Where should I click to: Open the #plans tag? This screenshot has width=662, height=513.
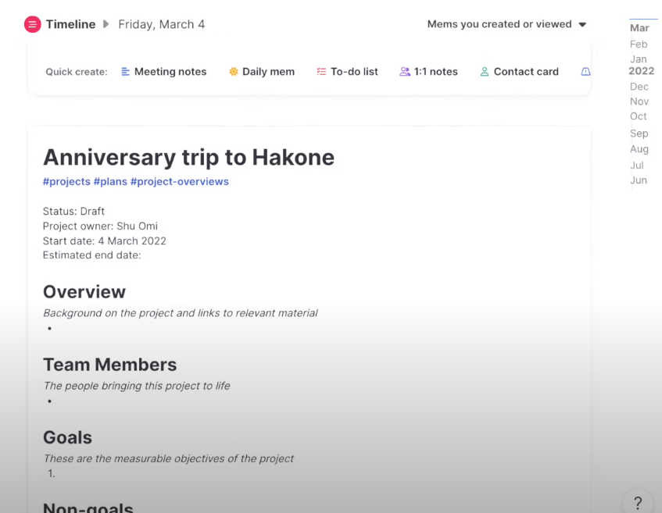110,182
